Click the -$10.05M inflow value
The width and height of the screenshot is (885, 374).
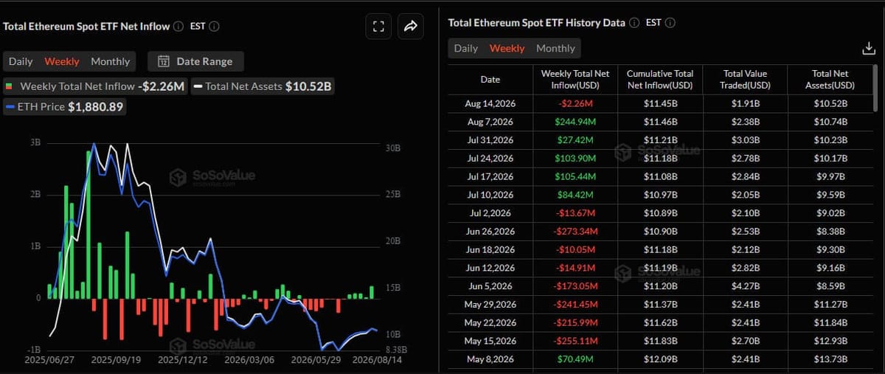tap(575, 249)
